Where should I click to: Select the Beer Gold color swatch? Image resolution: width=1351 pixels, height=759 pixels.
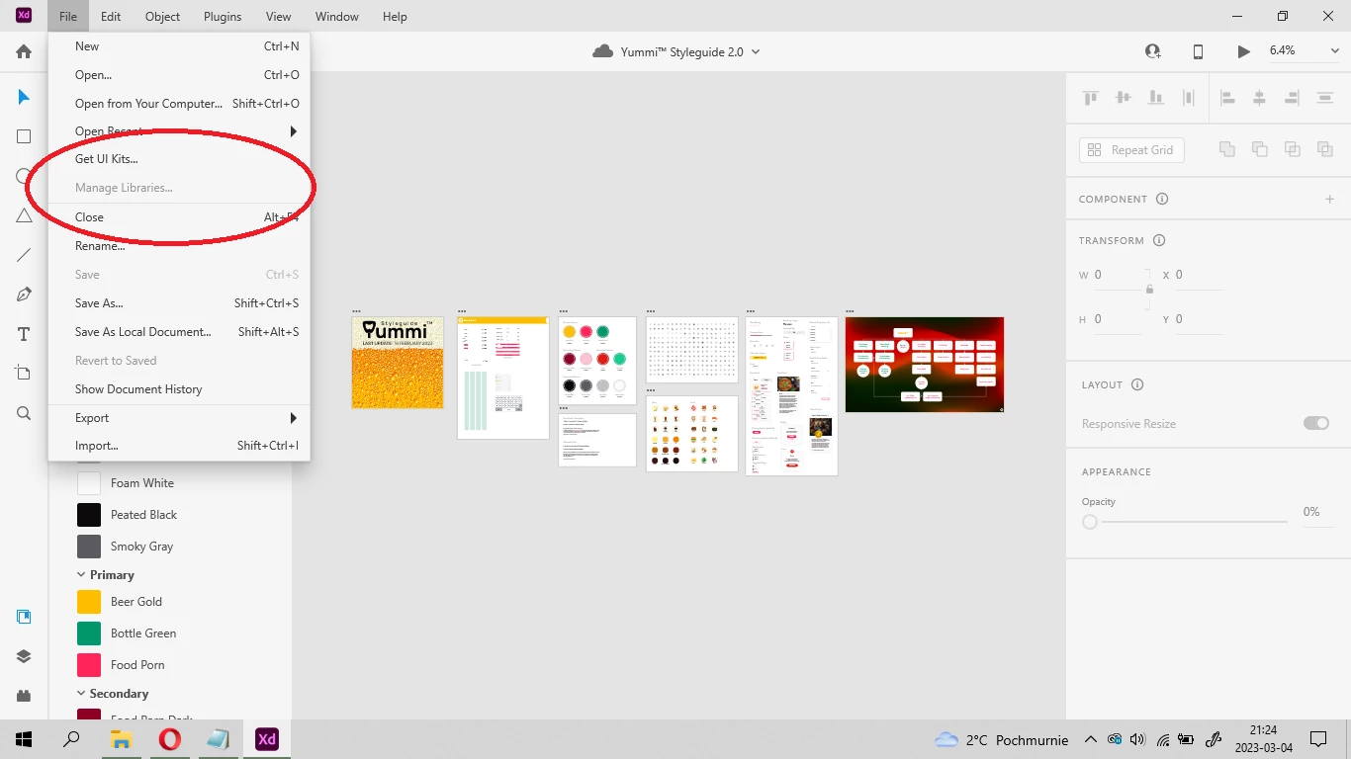click(89, 602)
